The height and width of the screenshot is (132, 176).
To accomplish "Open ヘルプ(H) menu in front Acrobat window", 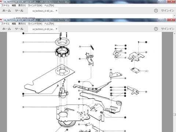I will (x=49, y=23).
